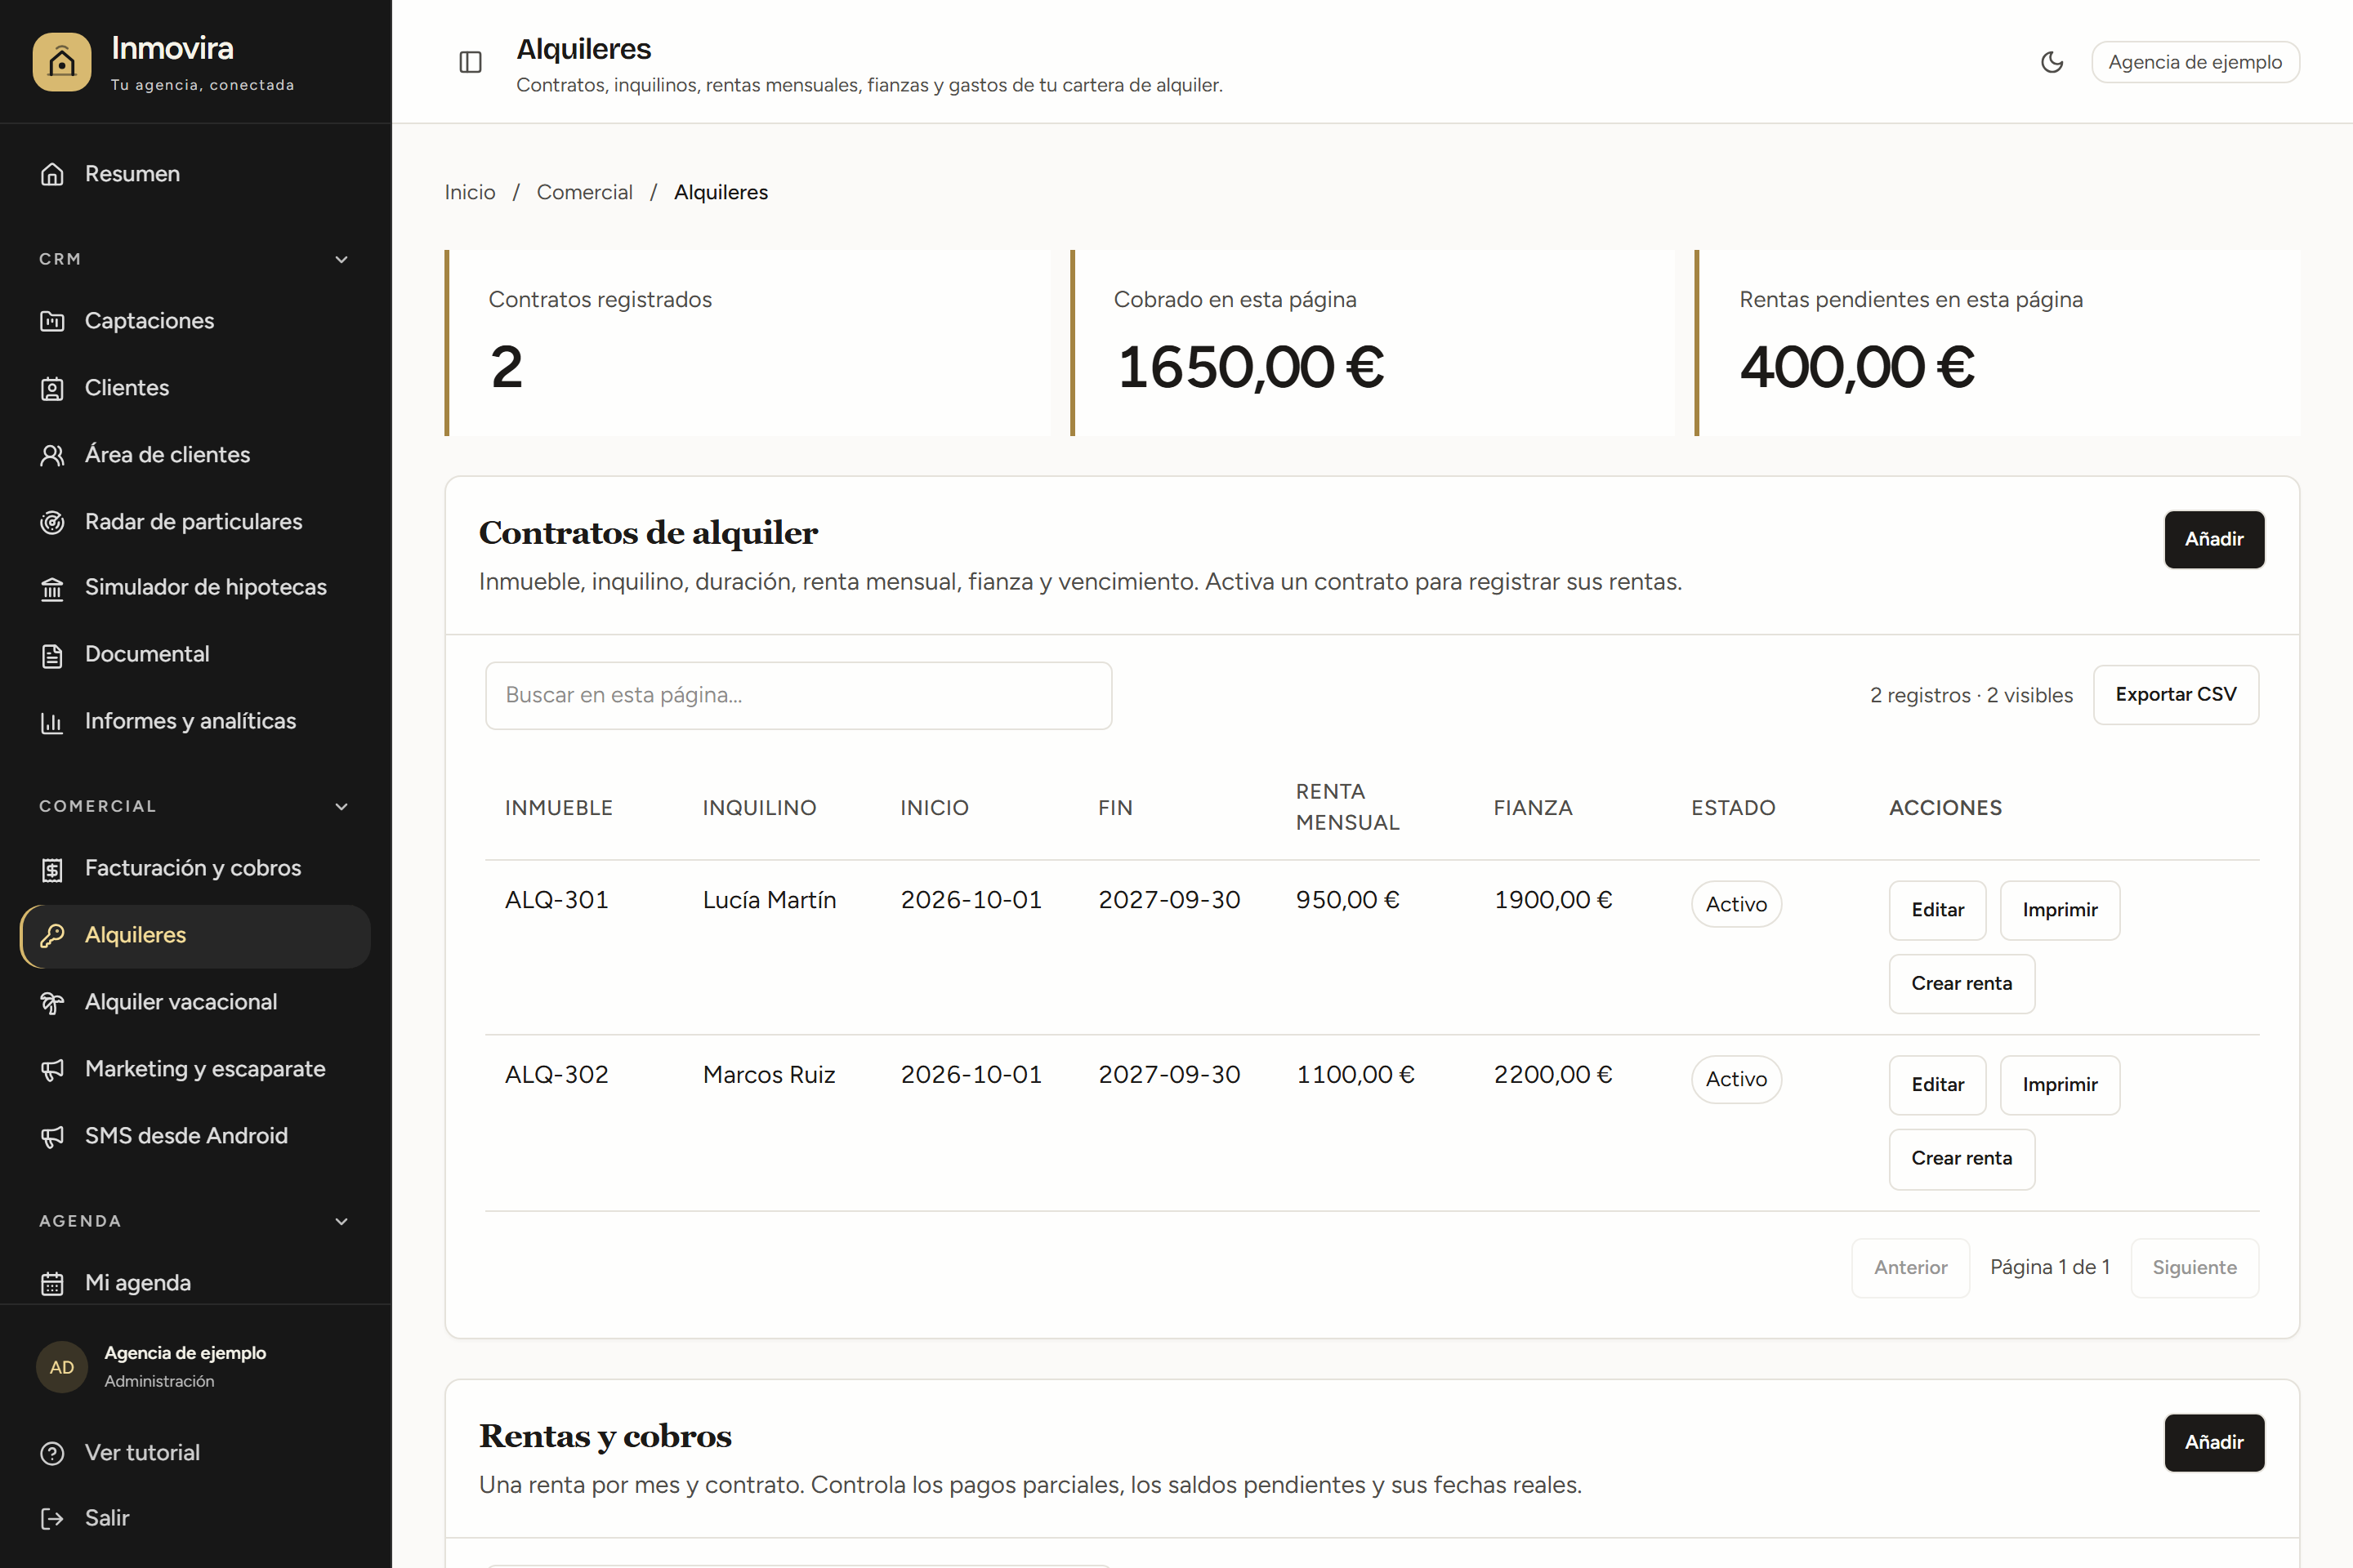This screenshot has height=1568, width=2353.
Task: Click the Rentas pendientes 400,00 € card
Action: click(1997, 343)
